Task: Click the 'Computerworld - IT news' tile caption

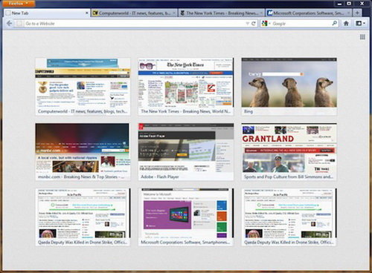Action: coord(83,111)
